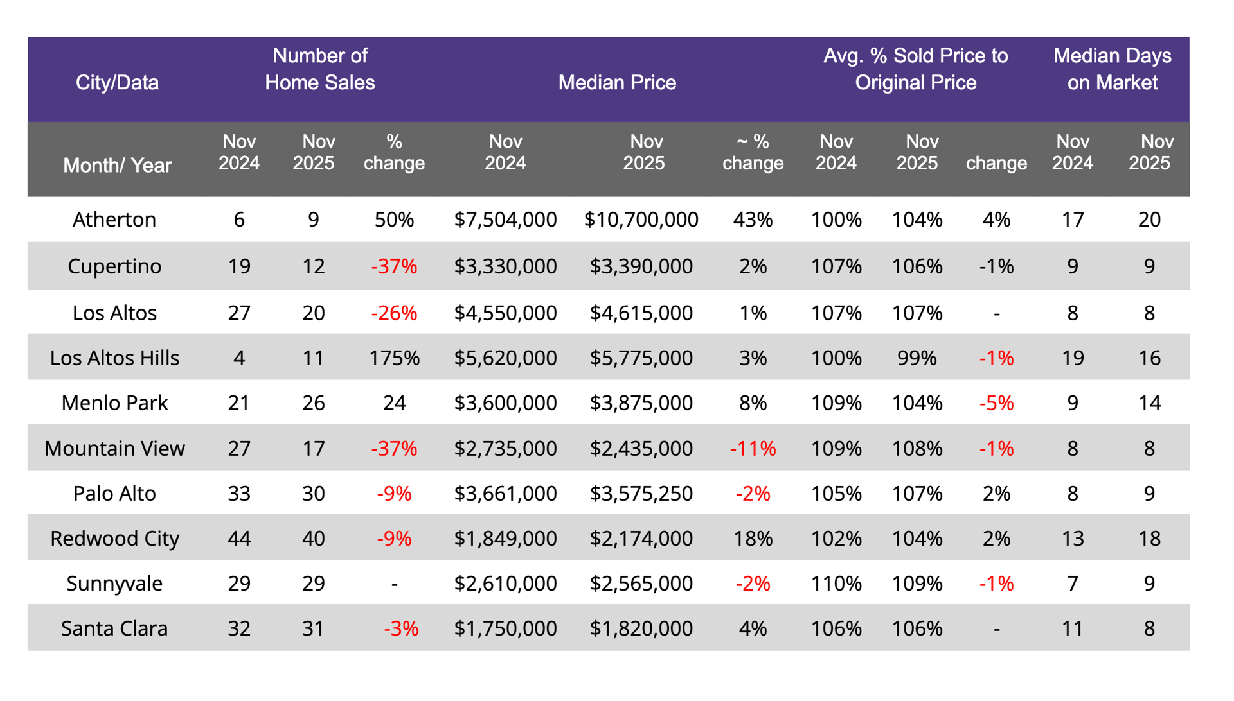Screen dimensions: 1234x701
Task: Select the Menlo Park row label
Action: click(x=114, y=402)
